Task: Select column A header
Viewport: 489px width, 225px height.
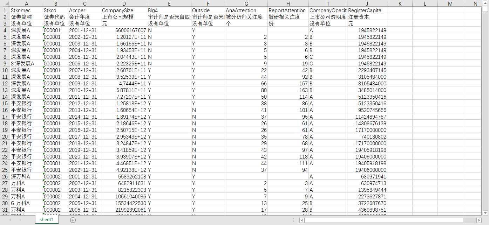Action: (x=26, y=4)
